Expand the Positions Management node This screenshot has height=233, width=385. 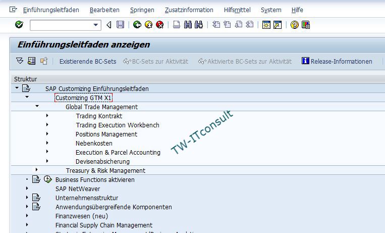click(x=47, y=133)
